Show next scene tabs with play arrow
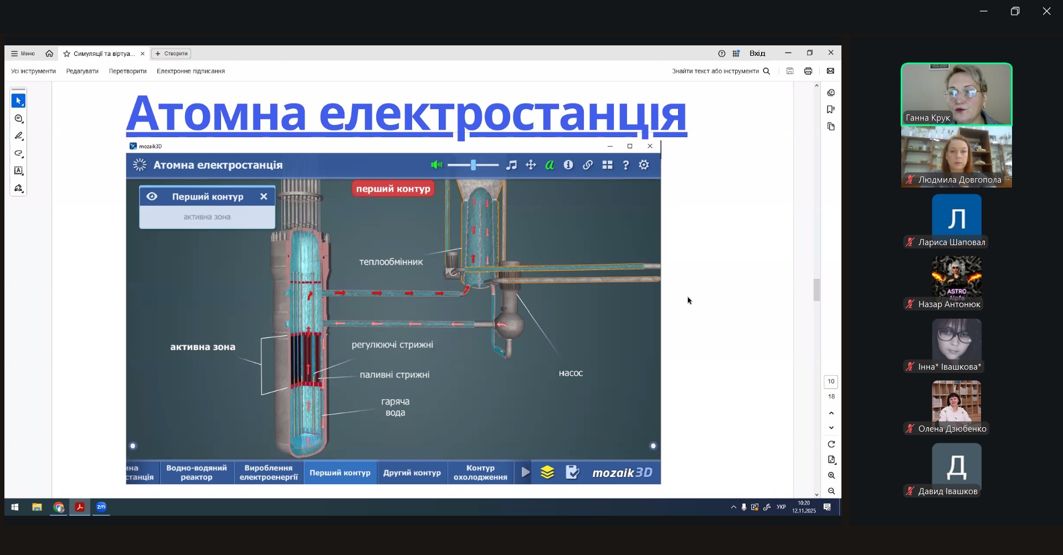 (525, 473)
